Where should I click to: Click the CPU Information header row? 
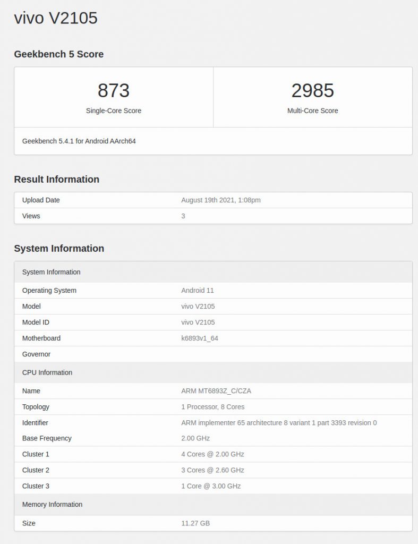point(213,372)
